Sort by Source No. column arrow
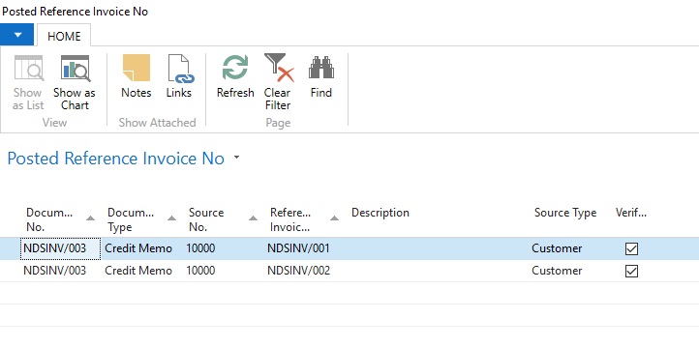The image size is (699, 348). click(x=253, y=218)
